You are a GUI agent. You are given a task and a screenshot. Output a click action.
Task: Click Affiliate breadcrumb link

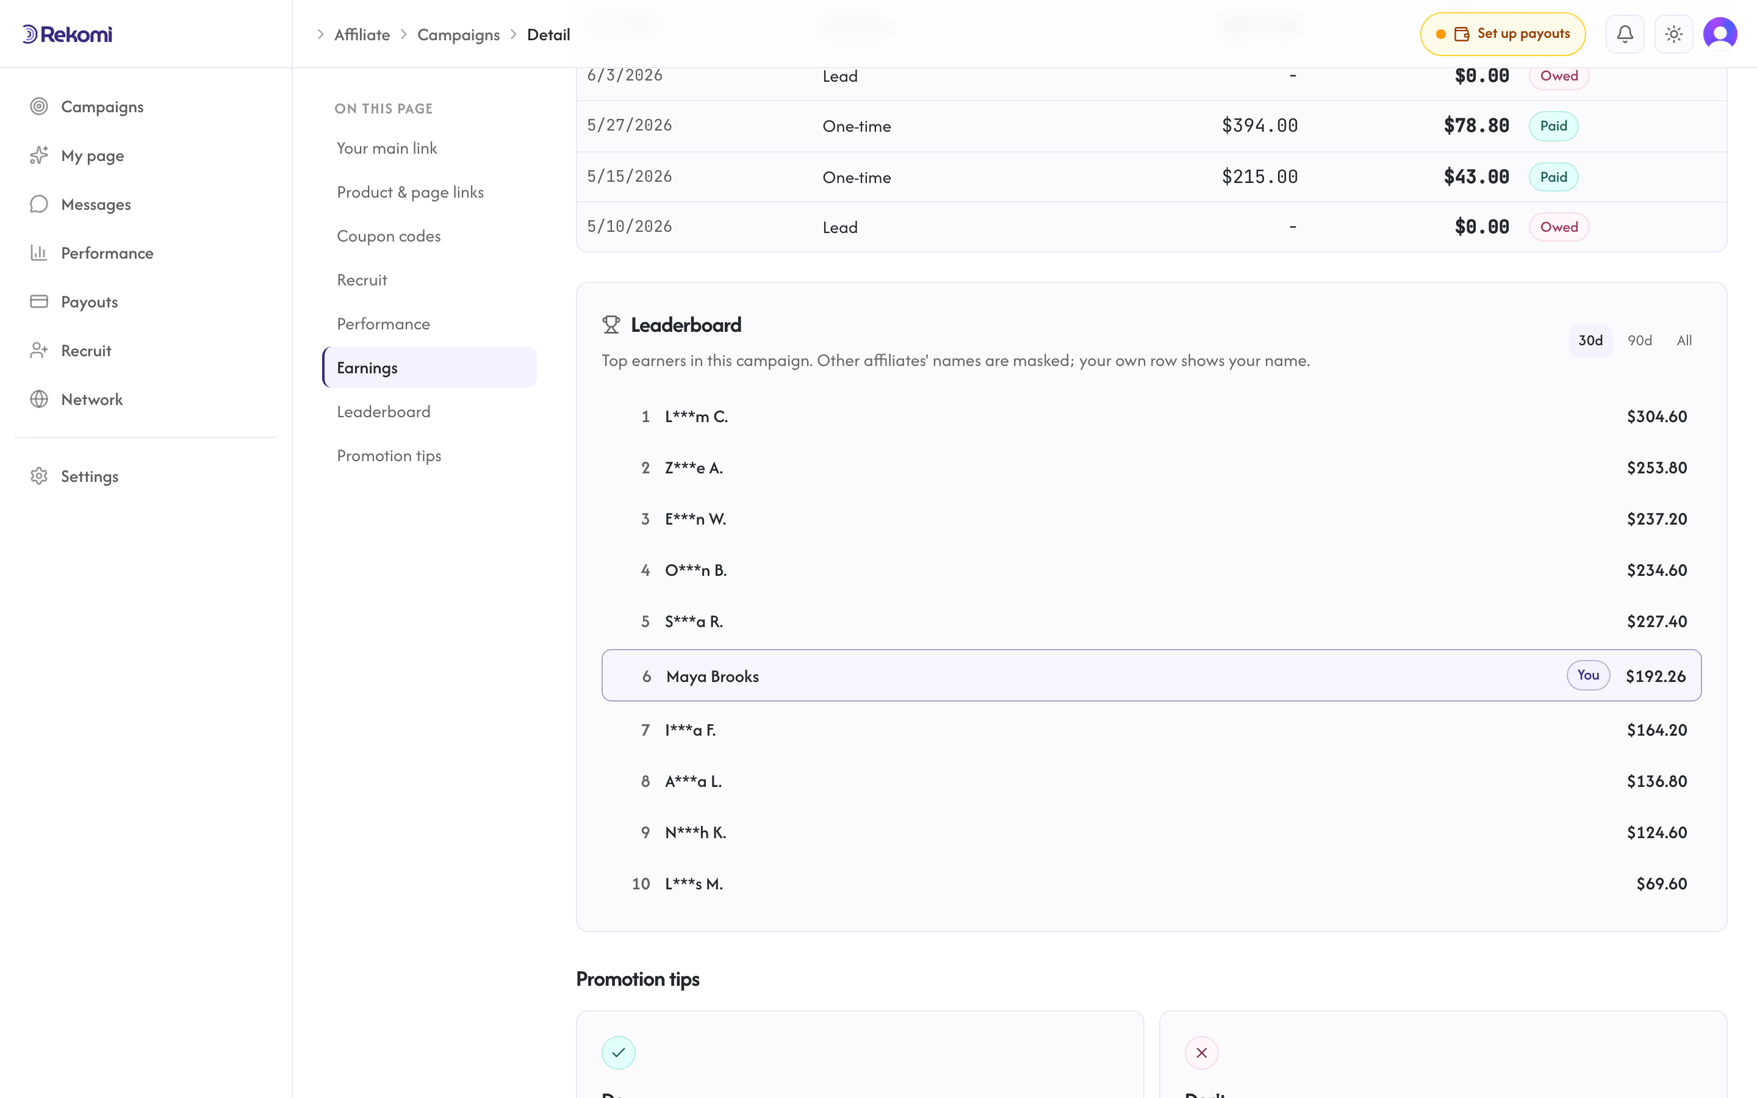pos(362,34)
